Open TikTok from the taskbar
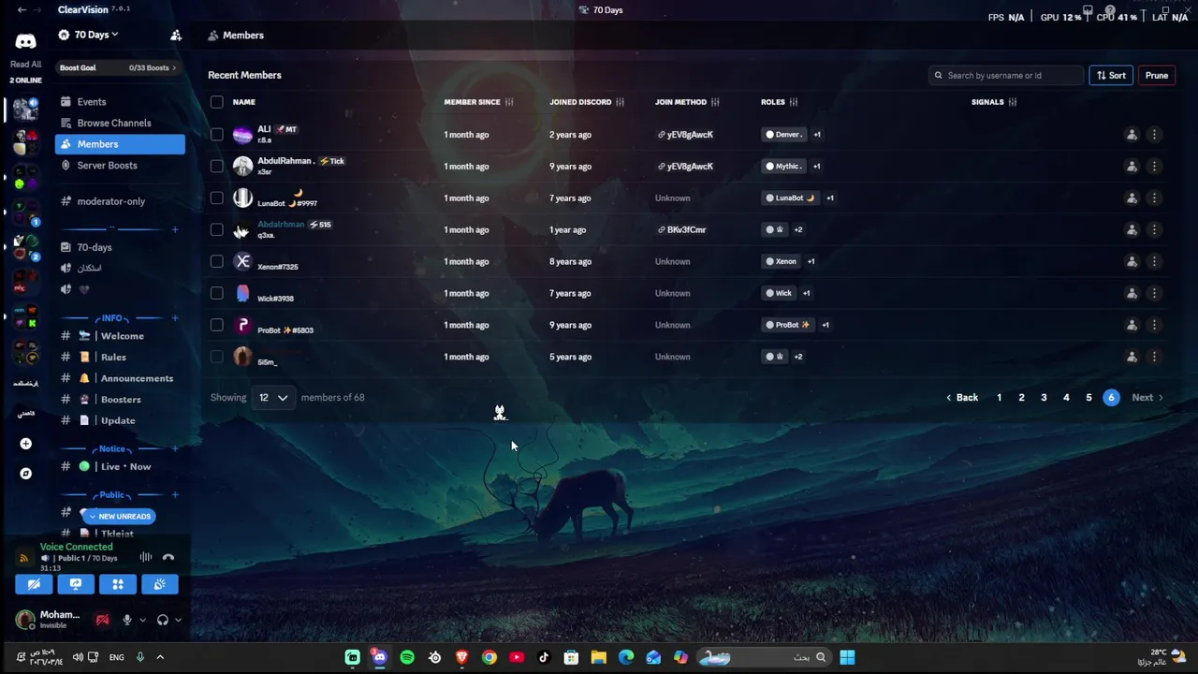 point(544,657)
